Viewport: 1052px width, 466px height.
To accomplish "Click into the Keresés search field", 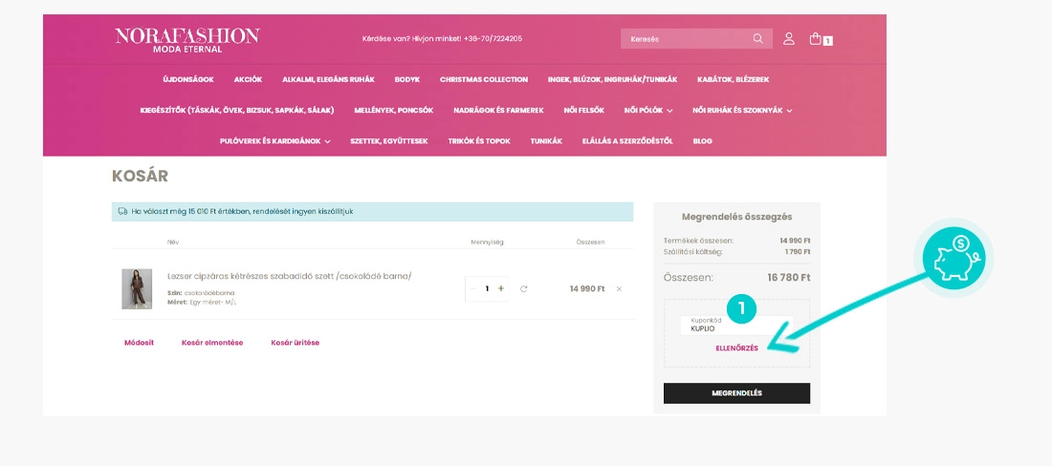I will point(688,39).
